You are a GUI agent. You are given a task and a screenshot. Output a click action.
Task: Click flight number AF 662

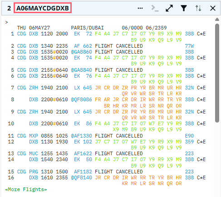pos(83,46)
